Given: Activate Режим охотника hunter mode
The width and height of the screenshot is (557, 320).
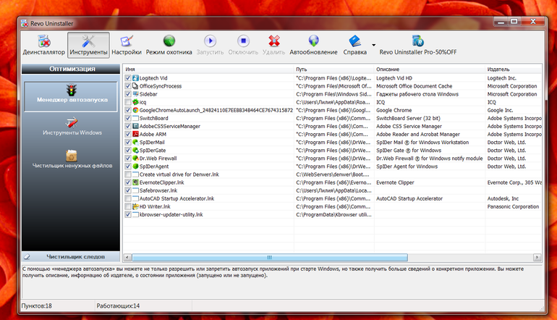Looking at the screenshot, I should pos(169,45).
